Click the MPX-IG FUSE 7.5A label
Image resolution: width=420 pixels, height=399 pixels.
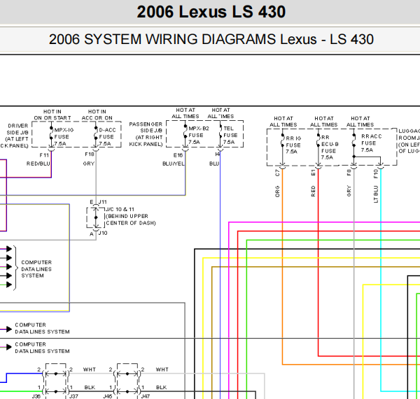pyautogui.click(x=64, y=137)
